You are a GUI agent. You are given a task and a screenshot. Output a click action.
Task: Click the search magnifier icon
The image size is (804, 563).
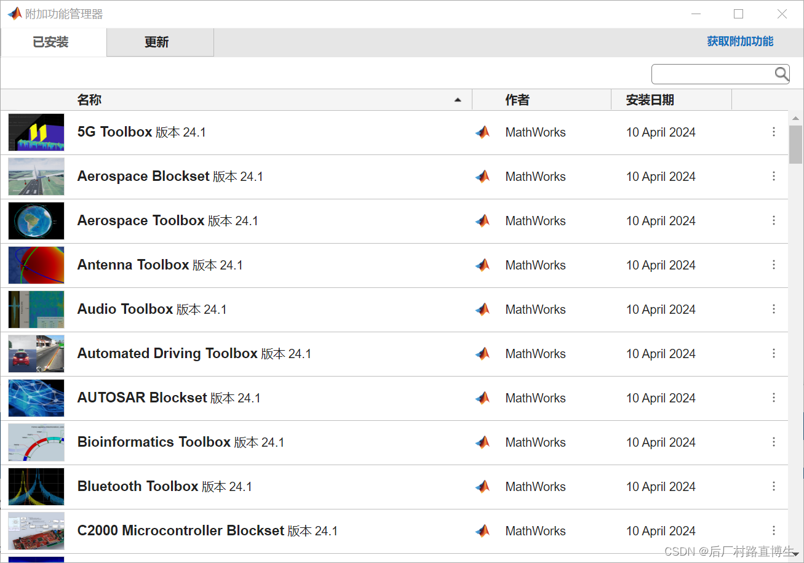tap(781, 74)
